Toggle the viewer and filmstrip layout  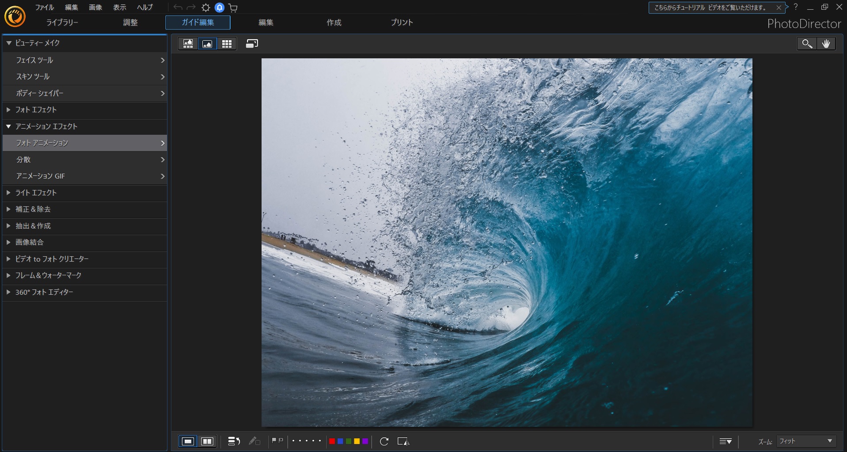click(188, 44)
